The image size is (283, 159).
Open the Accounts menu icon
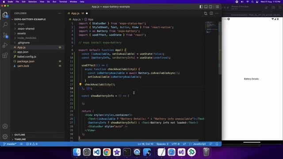point(5,126)
